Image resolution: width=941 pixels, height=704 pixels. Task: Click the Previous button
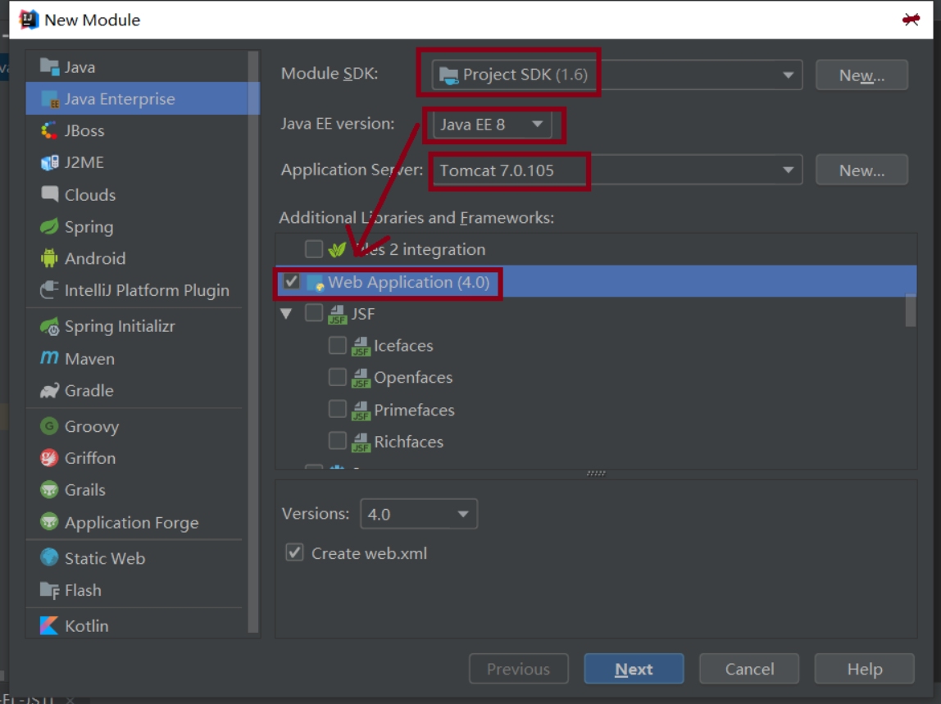click(519, 669)
